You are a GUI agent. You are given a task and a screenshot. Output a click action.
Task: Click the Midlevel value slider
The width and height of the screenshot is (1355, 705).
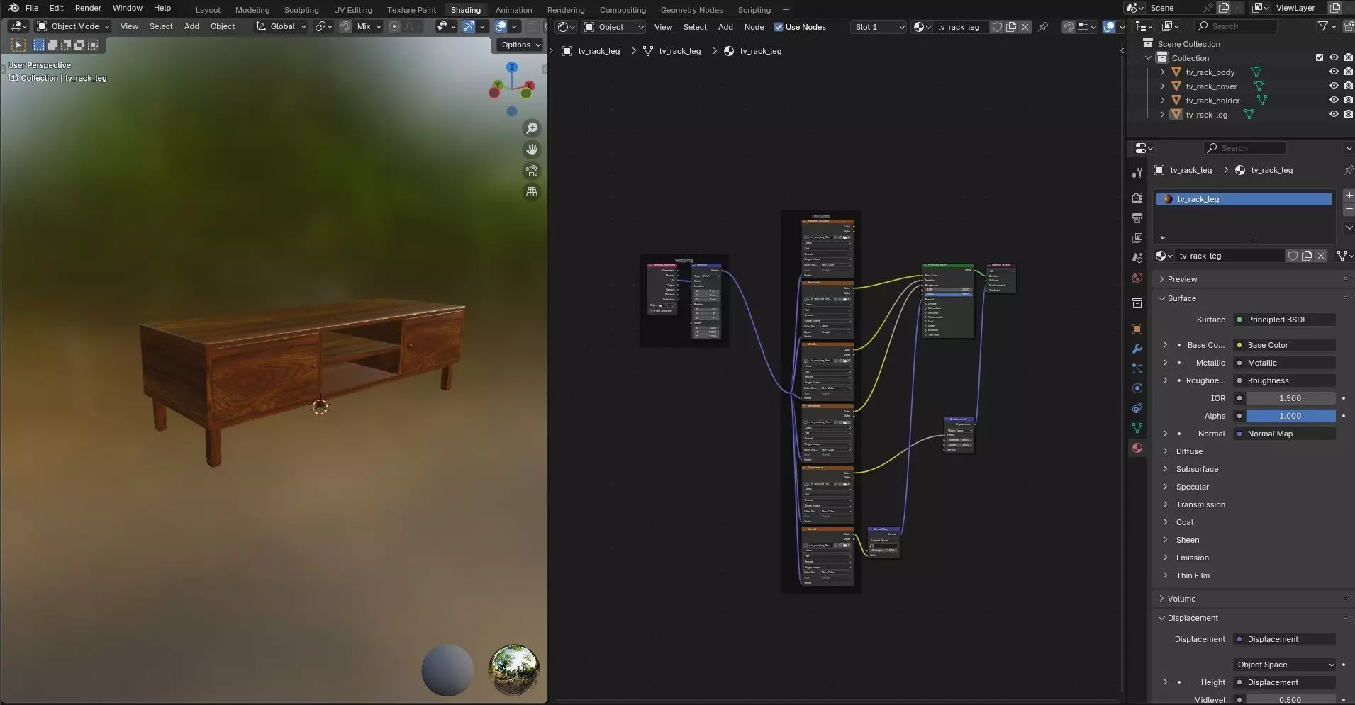click(x=1290, y=699)
